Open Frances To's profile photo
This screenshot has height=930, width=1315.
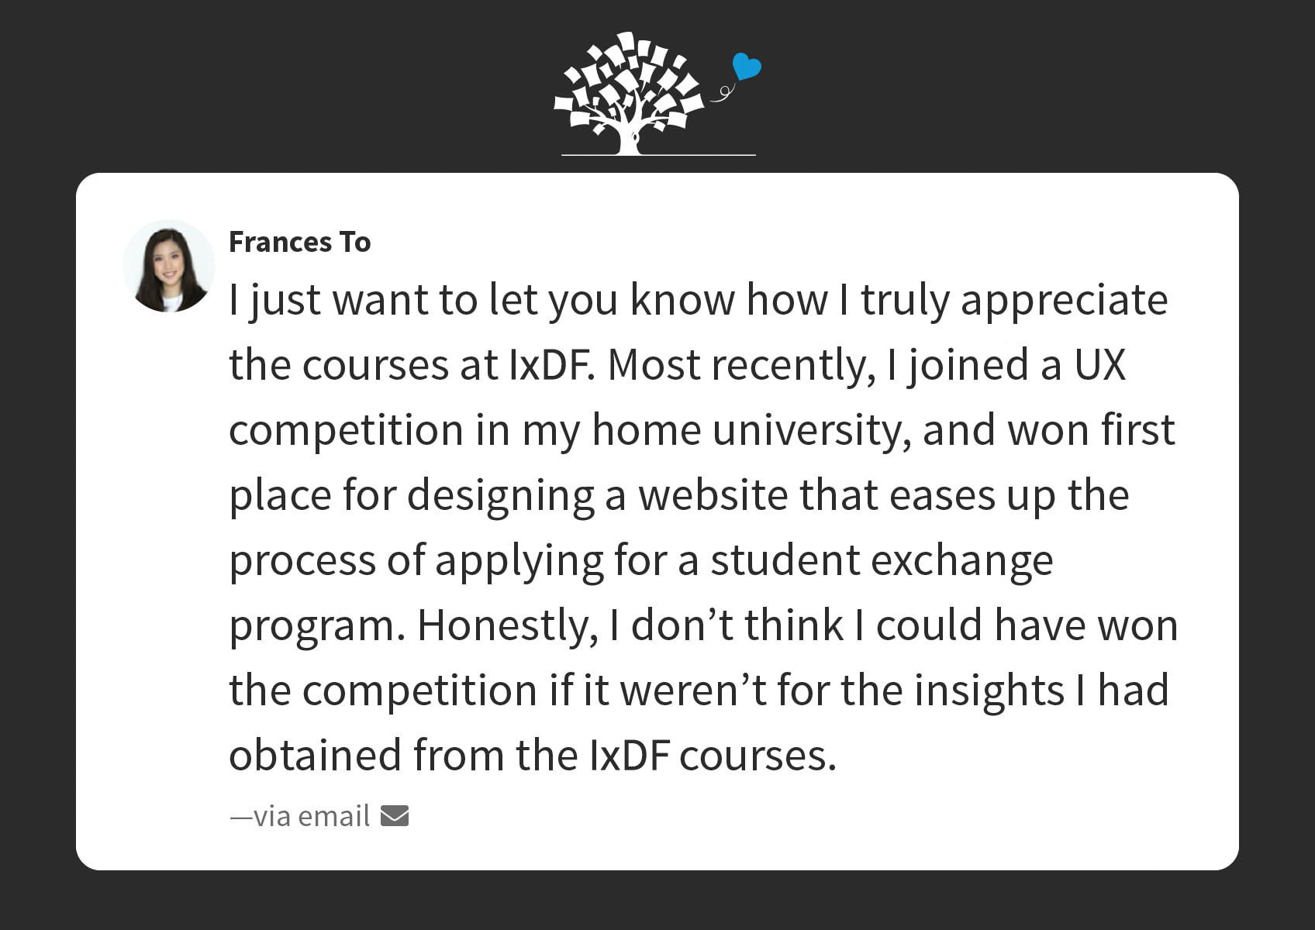click(x=169, y=266)
